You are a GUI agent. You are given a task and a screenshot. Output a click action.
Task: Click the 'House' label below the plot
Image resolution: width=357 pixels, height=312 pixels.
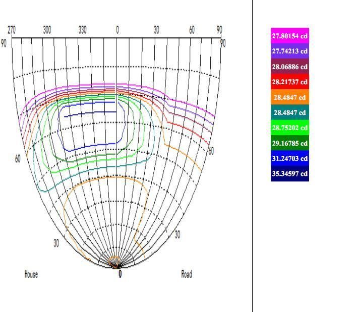click(x=31, y=274)
